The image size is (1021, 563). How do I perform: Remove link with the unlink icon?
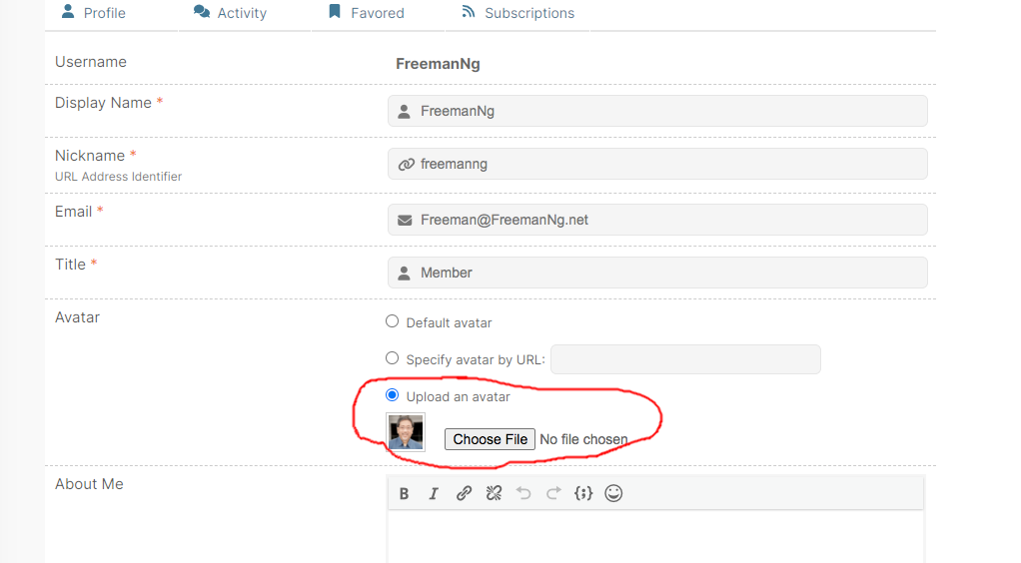click(x=494, y=493)
